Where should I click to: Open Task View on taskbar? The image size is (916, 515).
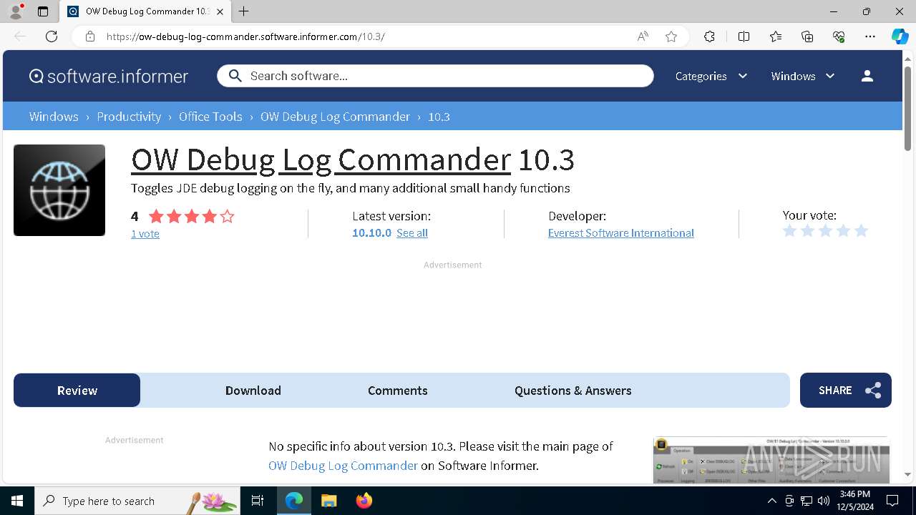[258, 501]
